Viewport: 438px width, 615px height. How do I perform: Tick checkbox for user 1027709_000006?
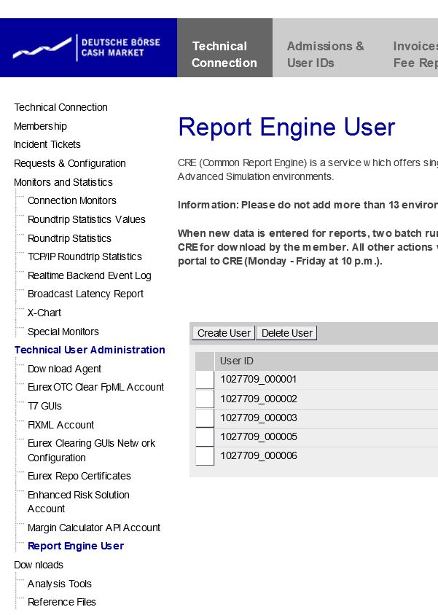click(x=205, y=456)
